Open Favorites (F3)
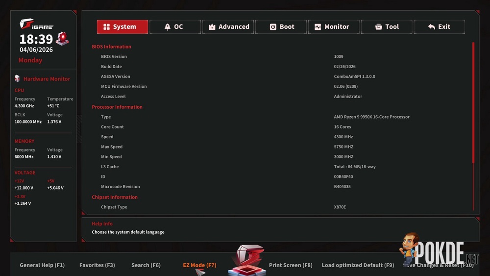Screen dimensions: 490x276 pyautogui.click(x=97, y=265)
